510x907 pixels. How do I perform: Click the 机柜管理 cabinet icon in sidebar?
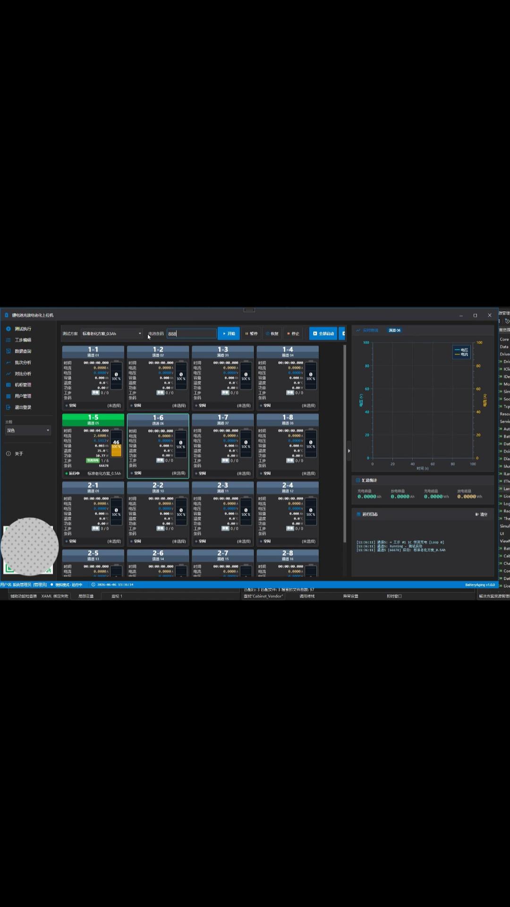coord(8,385)
